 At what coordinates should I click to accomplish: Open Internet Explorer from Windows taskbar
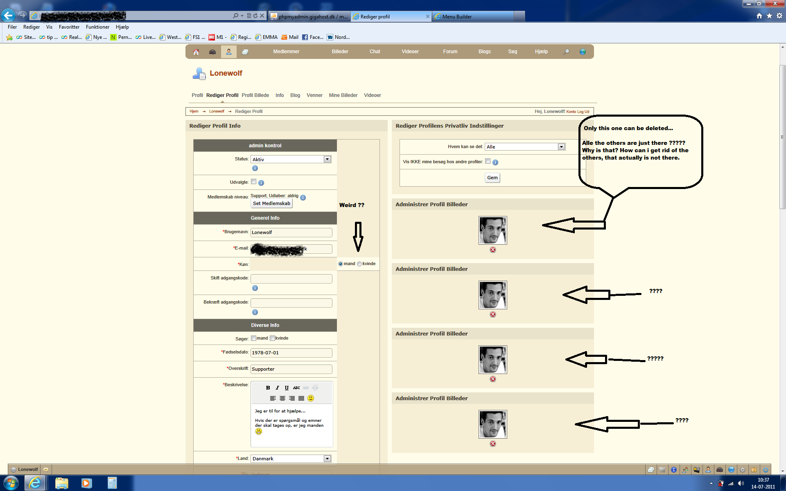pyautogui.click(x=35, y=483)
